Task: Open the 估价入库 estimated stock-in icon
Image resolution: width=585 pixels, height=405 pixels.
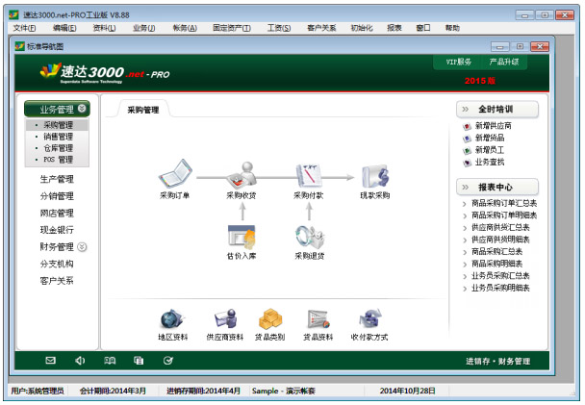Action: pos(242,237)
